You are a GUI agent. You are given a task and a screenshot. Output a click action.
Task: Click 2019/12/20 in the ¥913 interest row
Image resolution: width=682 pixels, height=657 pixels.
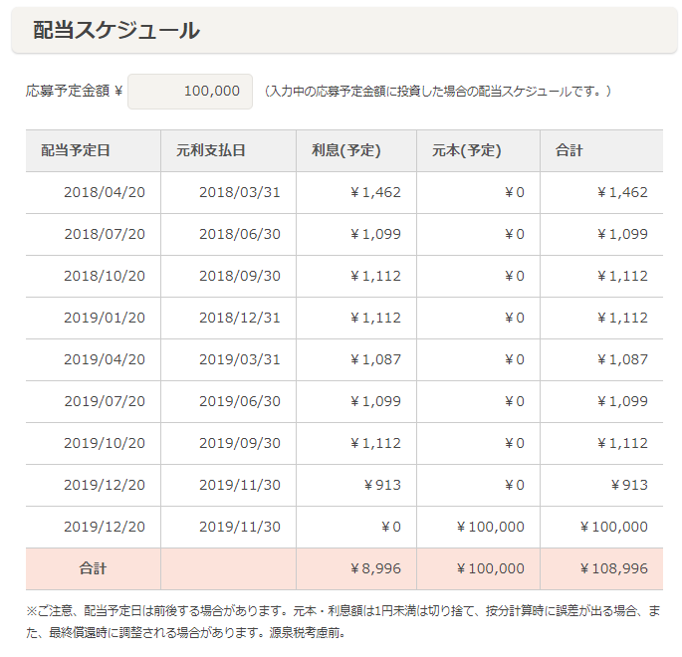pyautogui.click(x=105, y=485)
